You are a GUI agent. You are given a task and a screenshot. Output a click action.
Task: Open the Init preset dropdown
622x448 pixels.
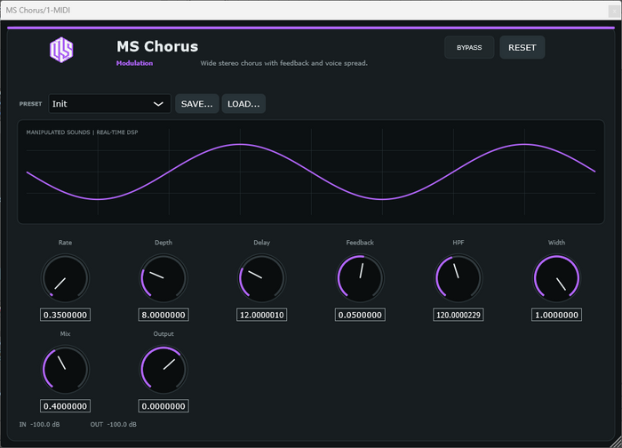click(x=109, y=104)
